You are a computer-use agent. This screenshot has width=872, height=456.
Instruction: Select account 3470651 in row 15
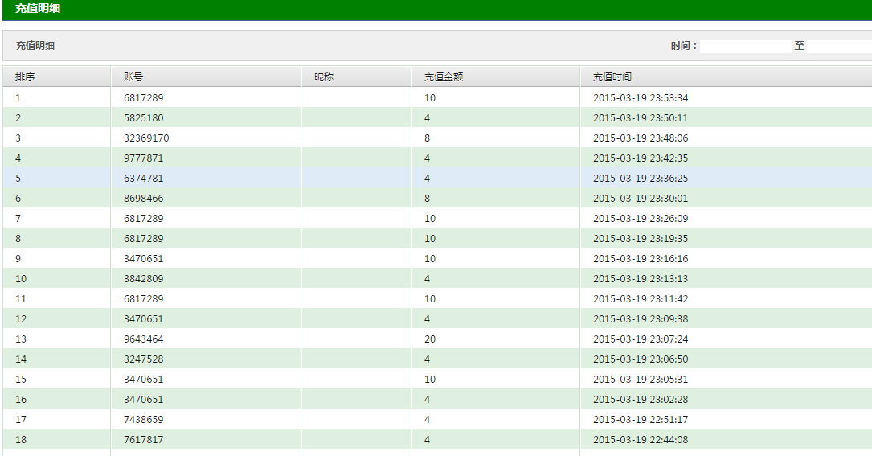(144, 379)
